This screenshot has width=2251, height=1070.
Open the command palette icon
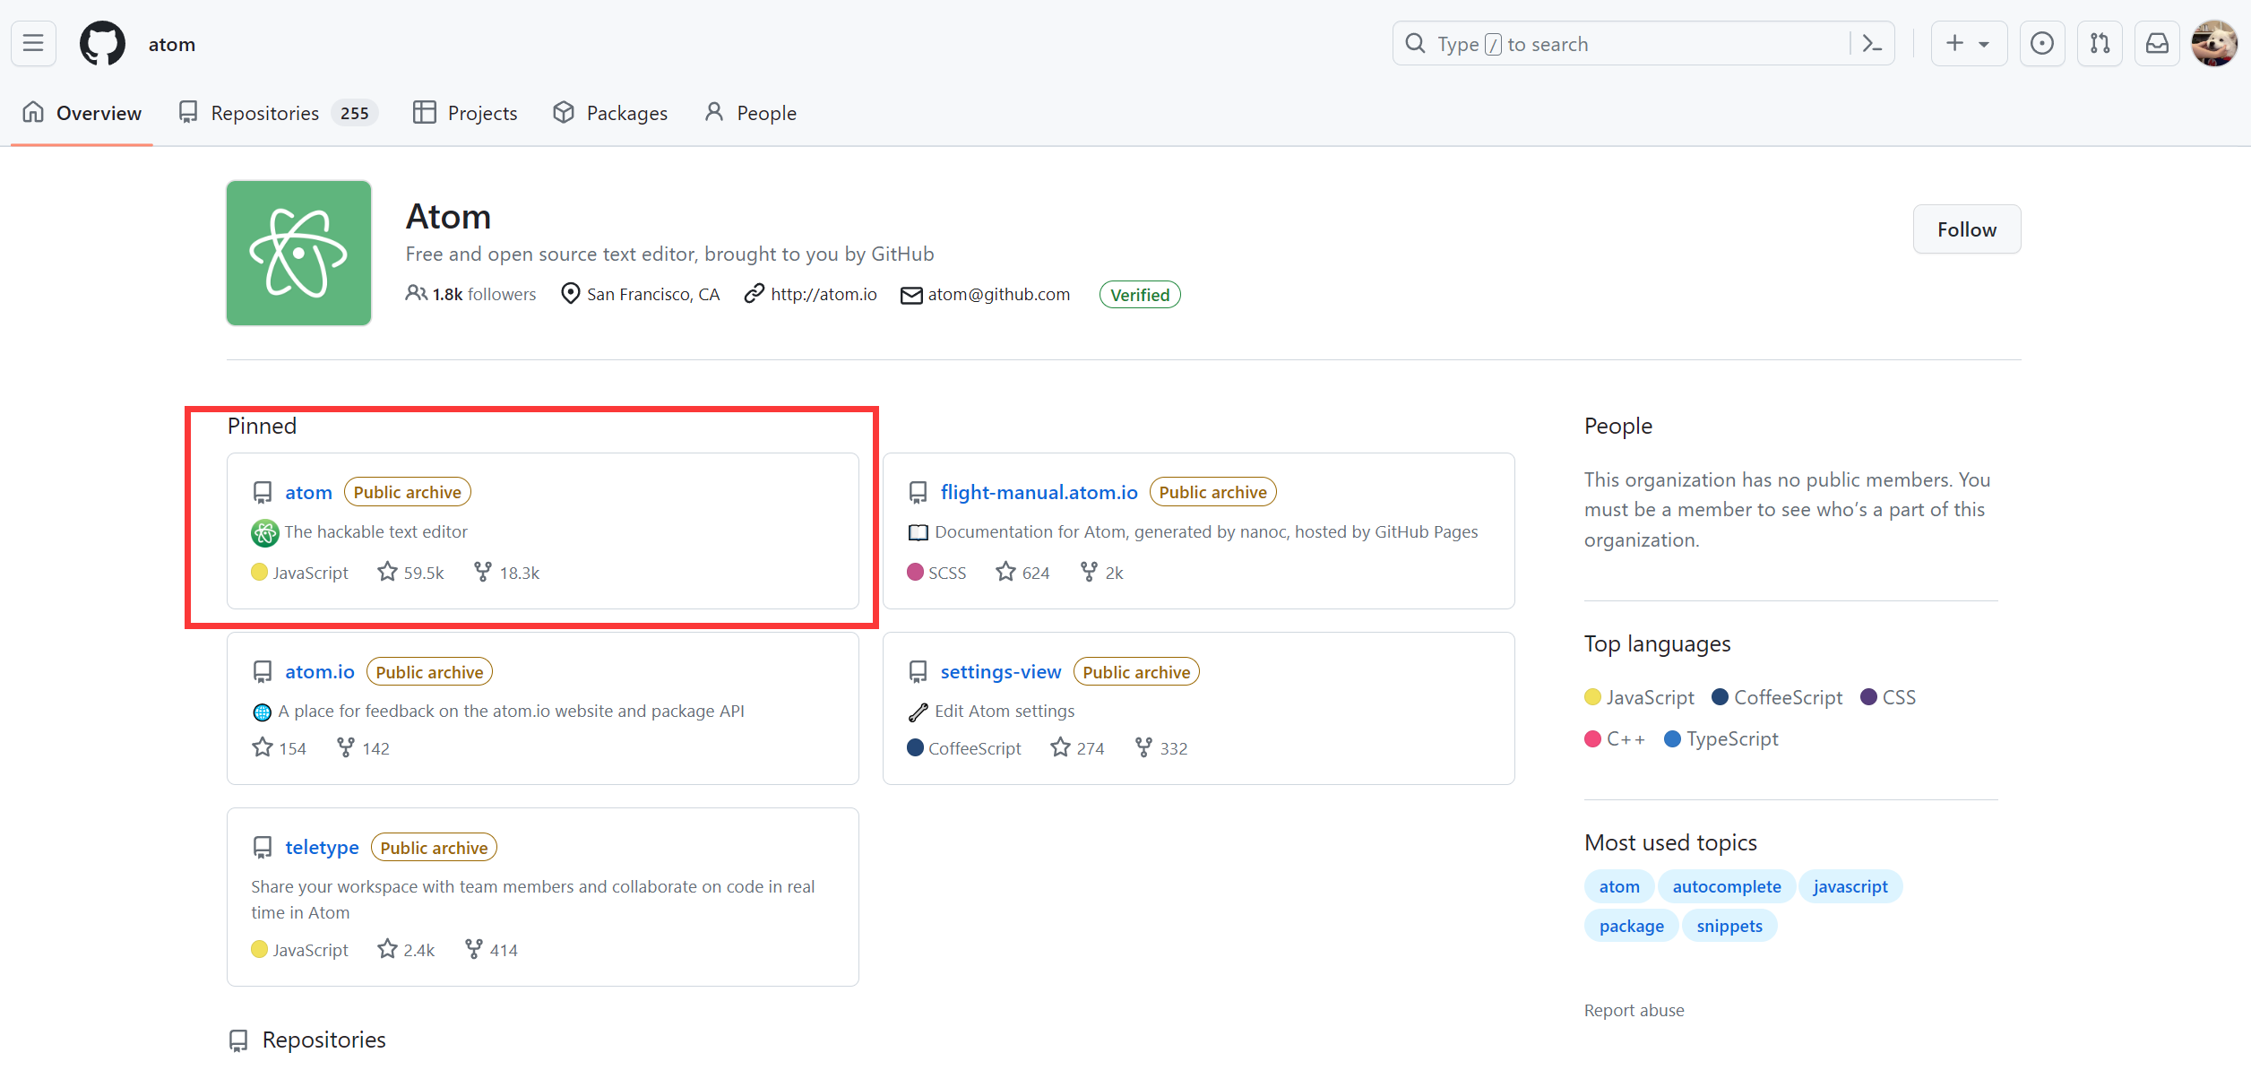(1872, 43)
